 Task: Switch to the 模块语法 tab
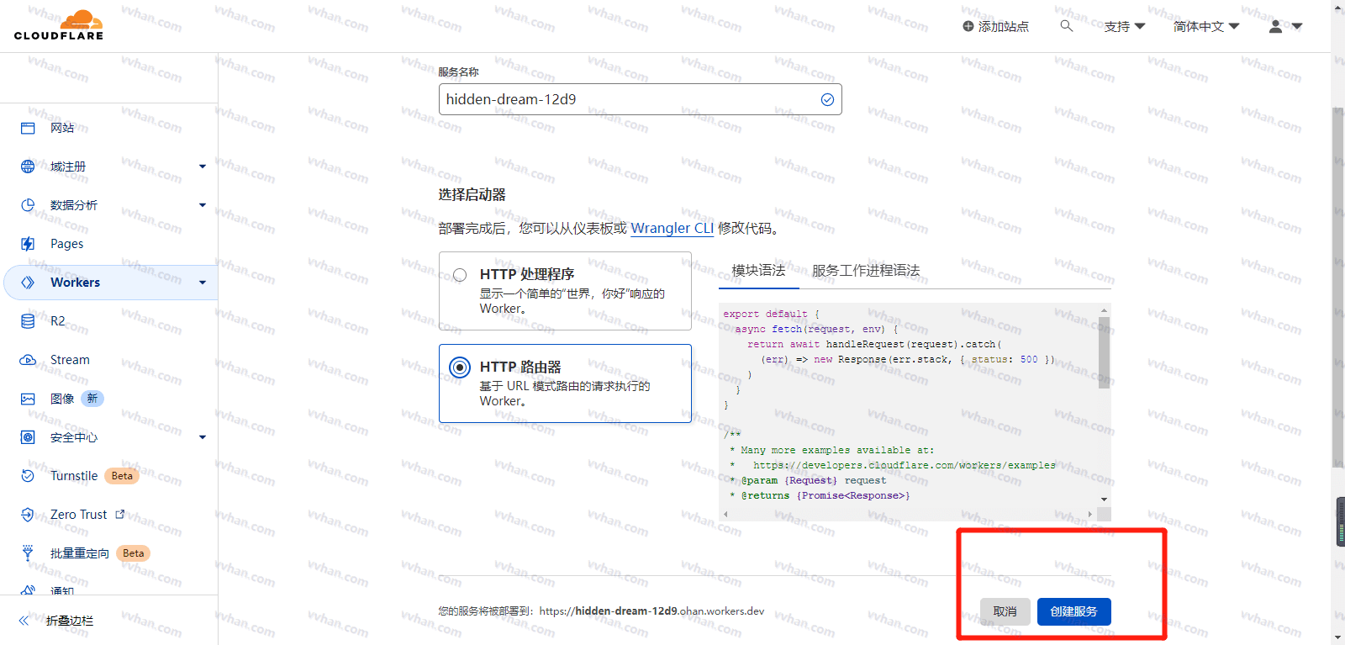point(758,270)
